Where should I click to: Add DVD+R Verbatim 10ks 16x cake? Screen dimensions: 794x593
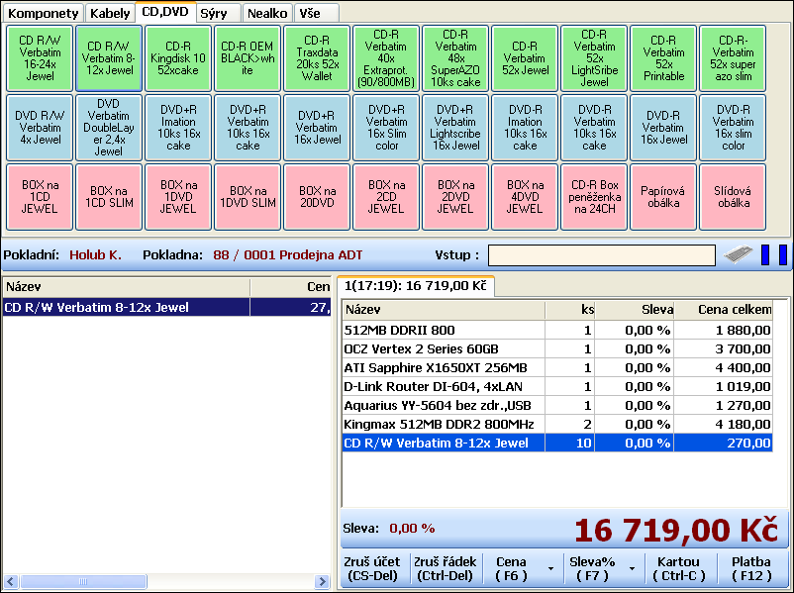point(248,128)
